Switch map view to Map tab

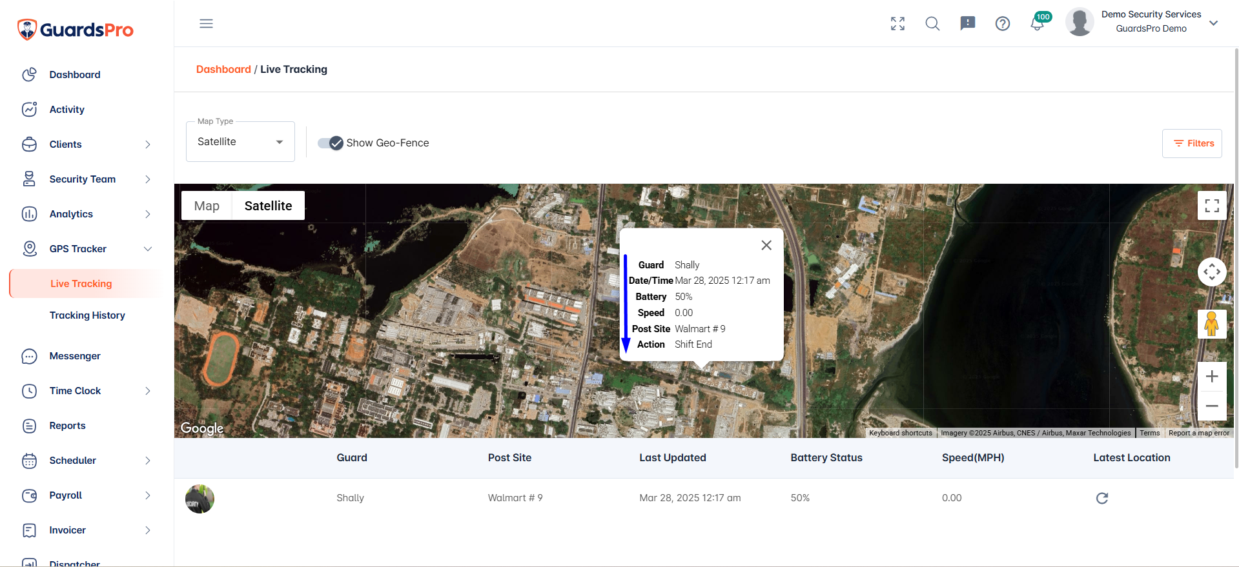[207, 206]
